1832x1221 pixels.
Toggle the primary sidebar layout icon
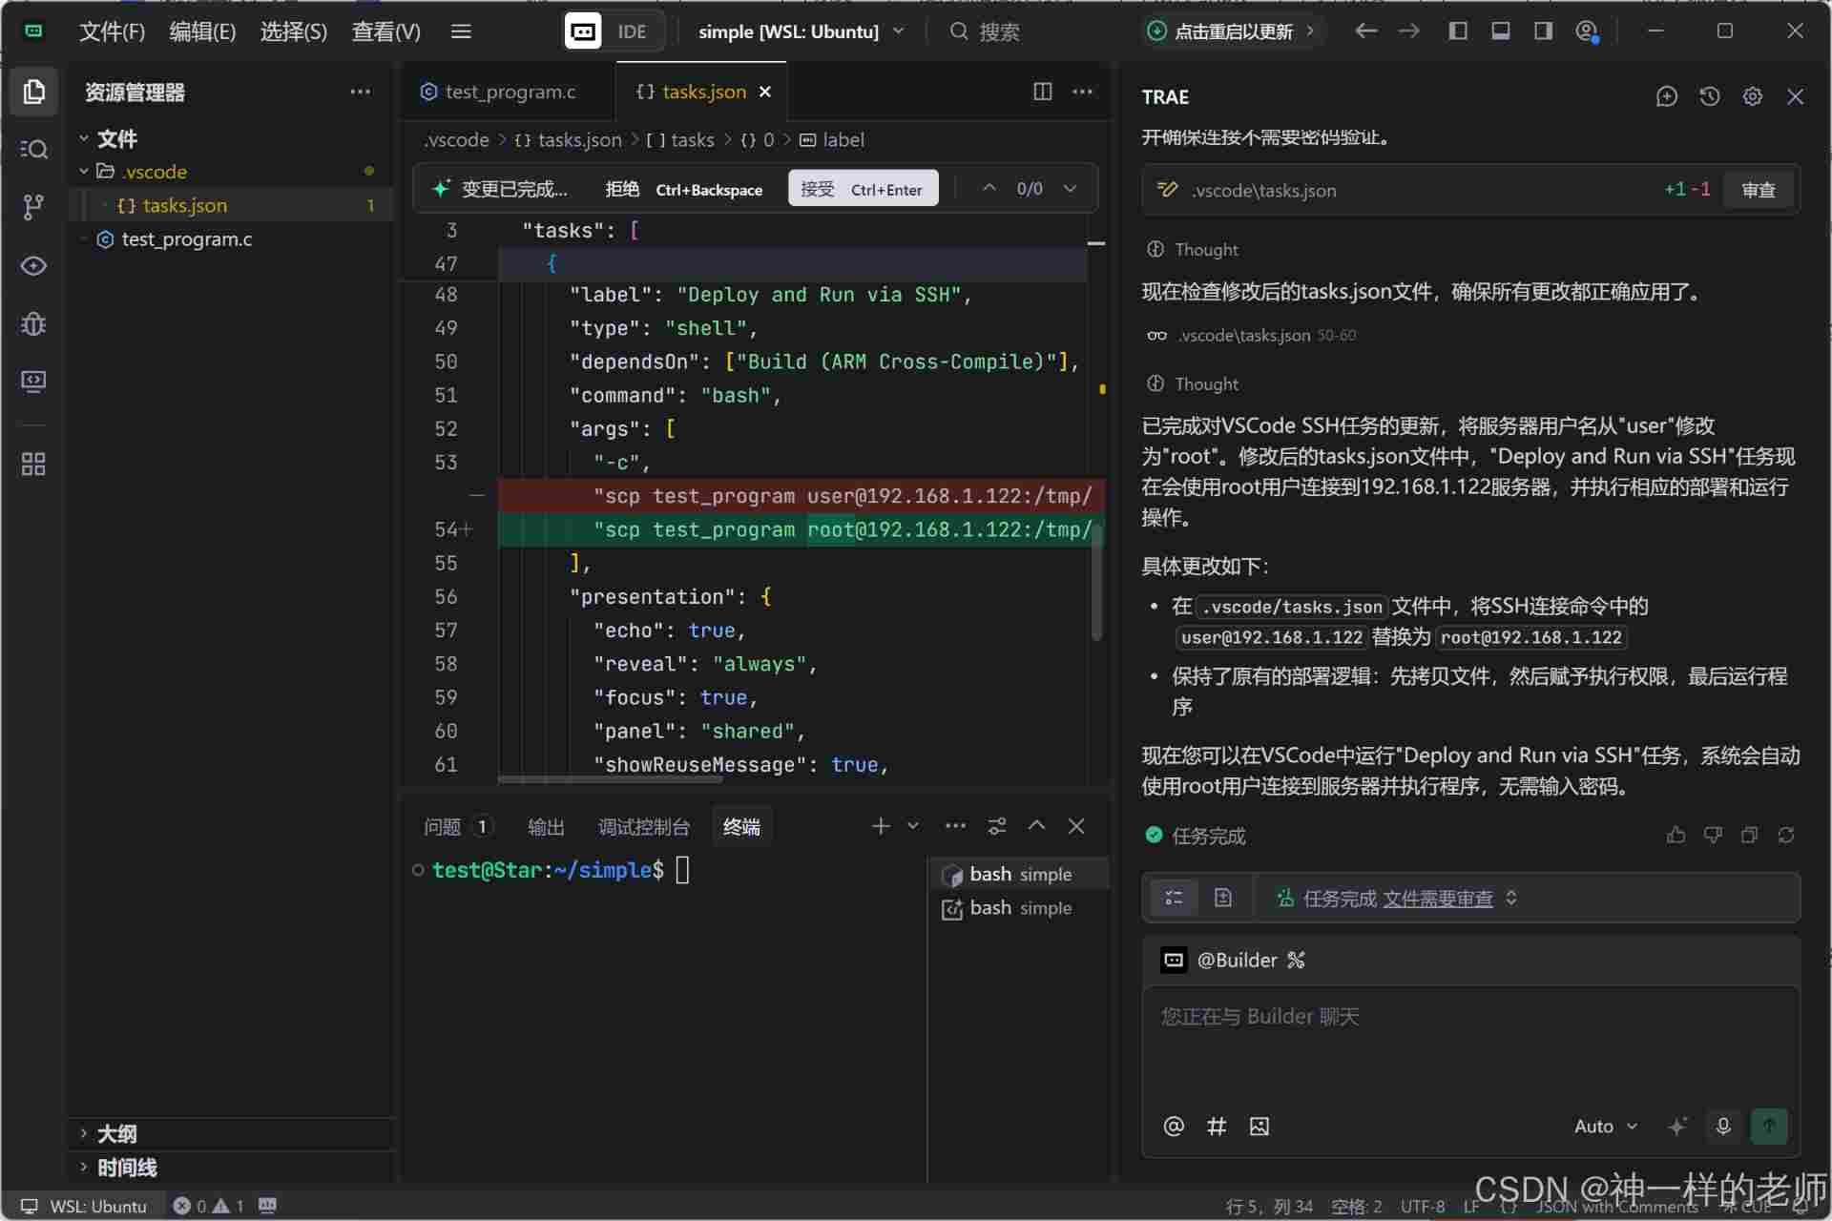[1457, 31]
